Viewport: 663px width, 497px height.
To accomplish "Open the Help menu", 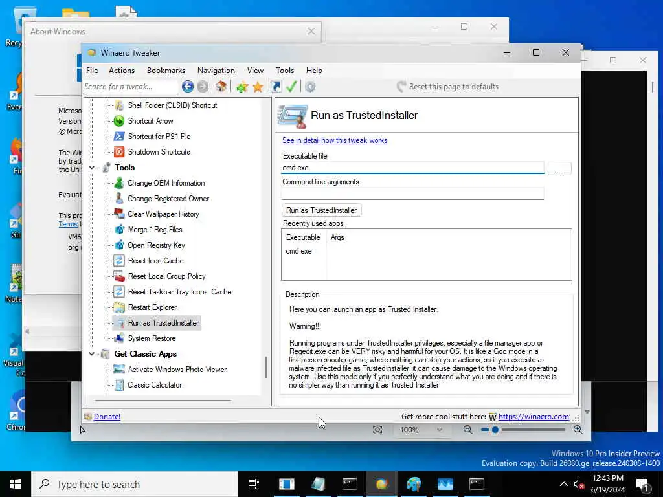I will [314, 70].
